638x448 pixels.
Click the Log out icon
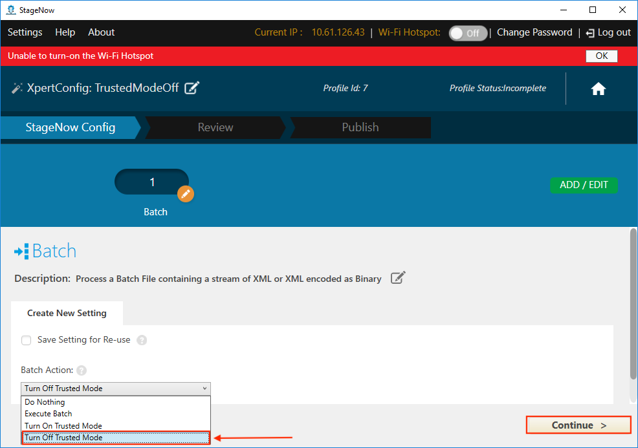[x=589, y=33]
